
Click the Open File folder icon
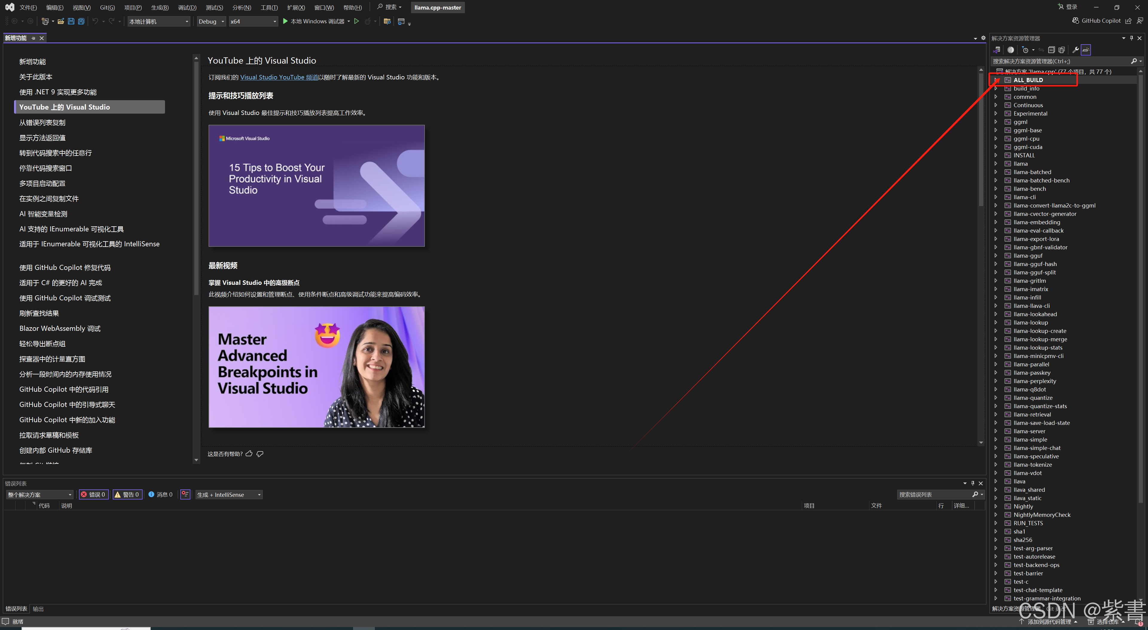pos(61,21)
